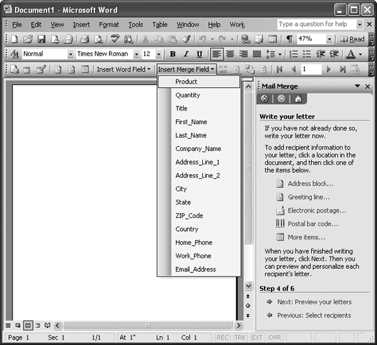This screenshot has height=345, width=377.
Task: Open the Style dropdown showing Normal
Action: (71, 54)
